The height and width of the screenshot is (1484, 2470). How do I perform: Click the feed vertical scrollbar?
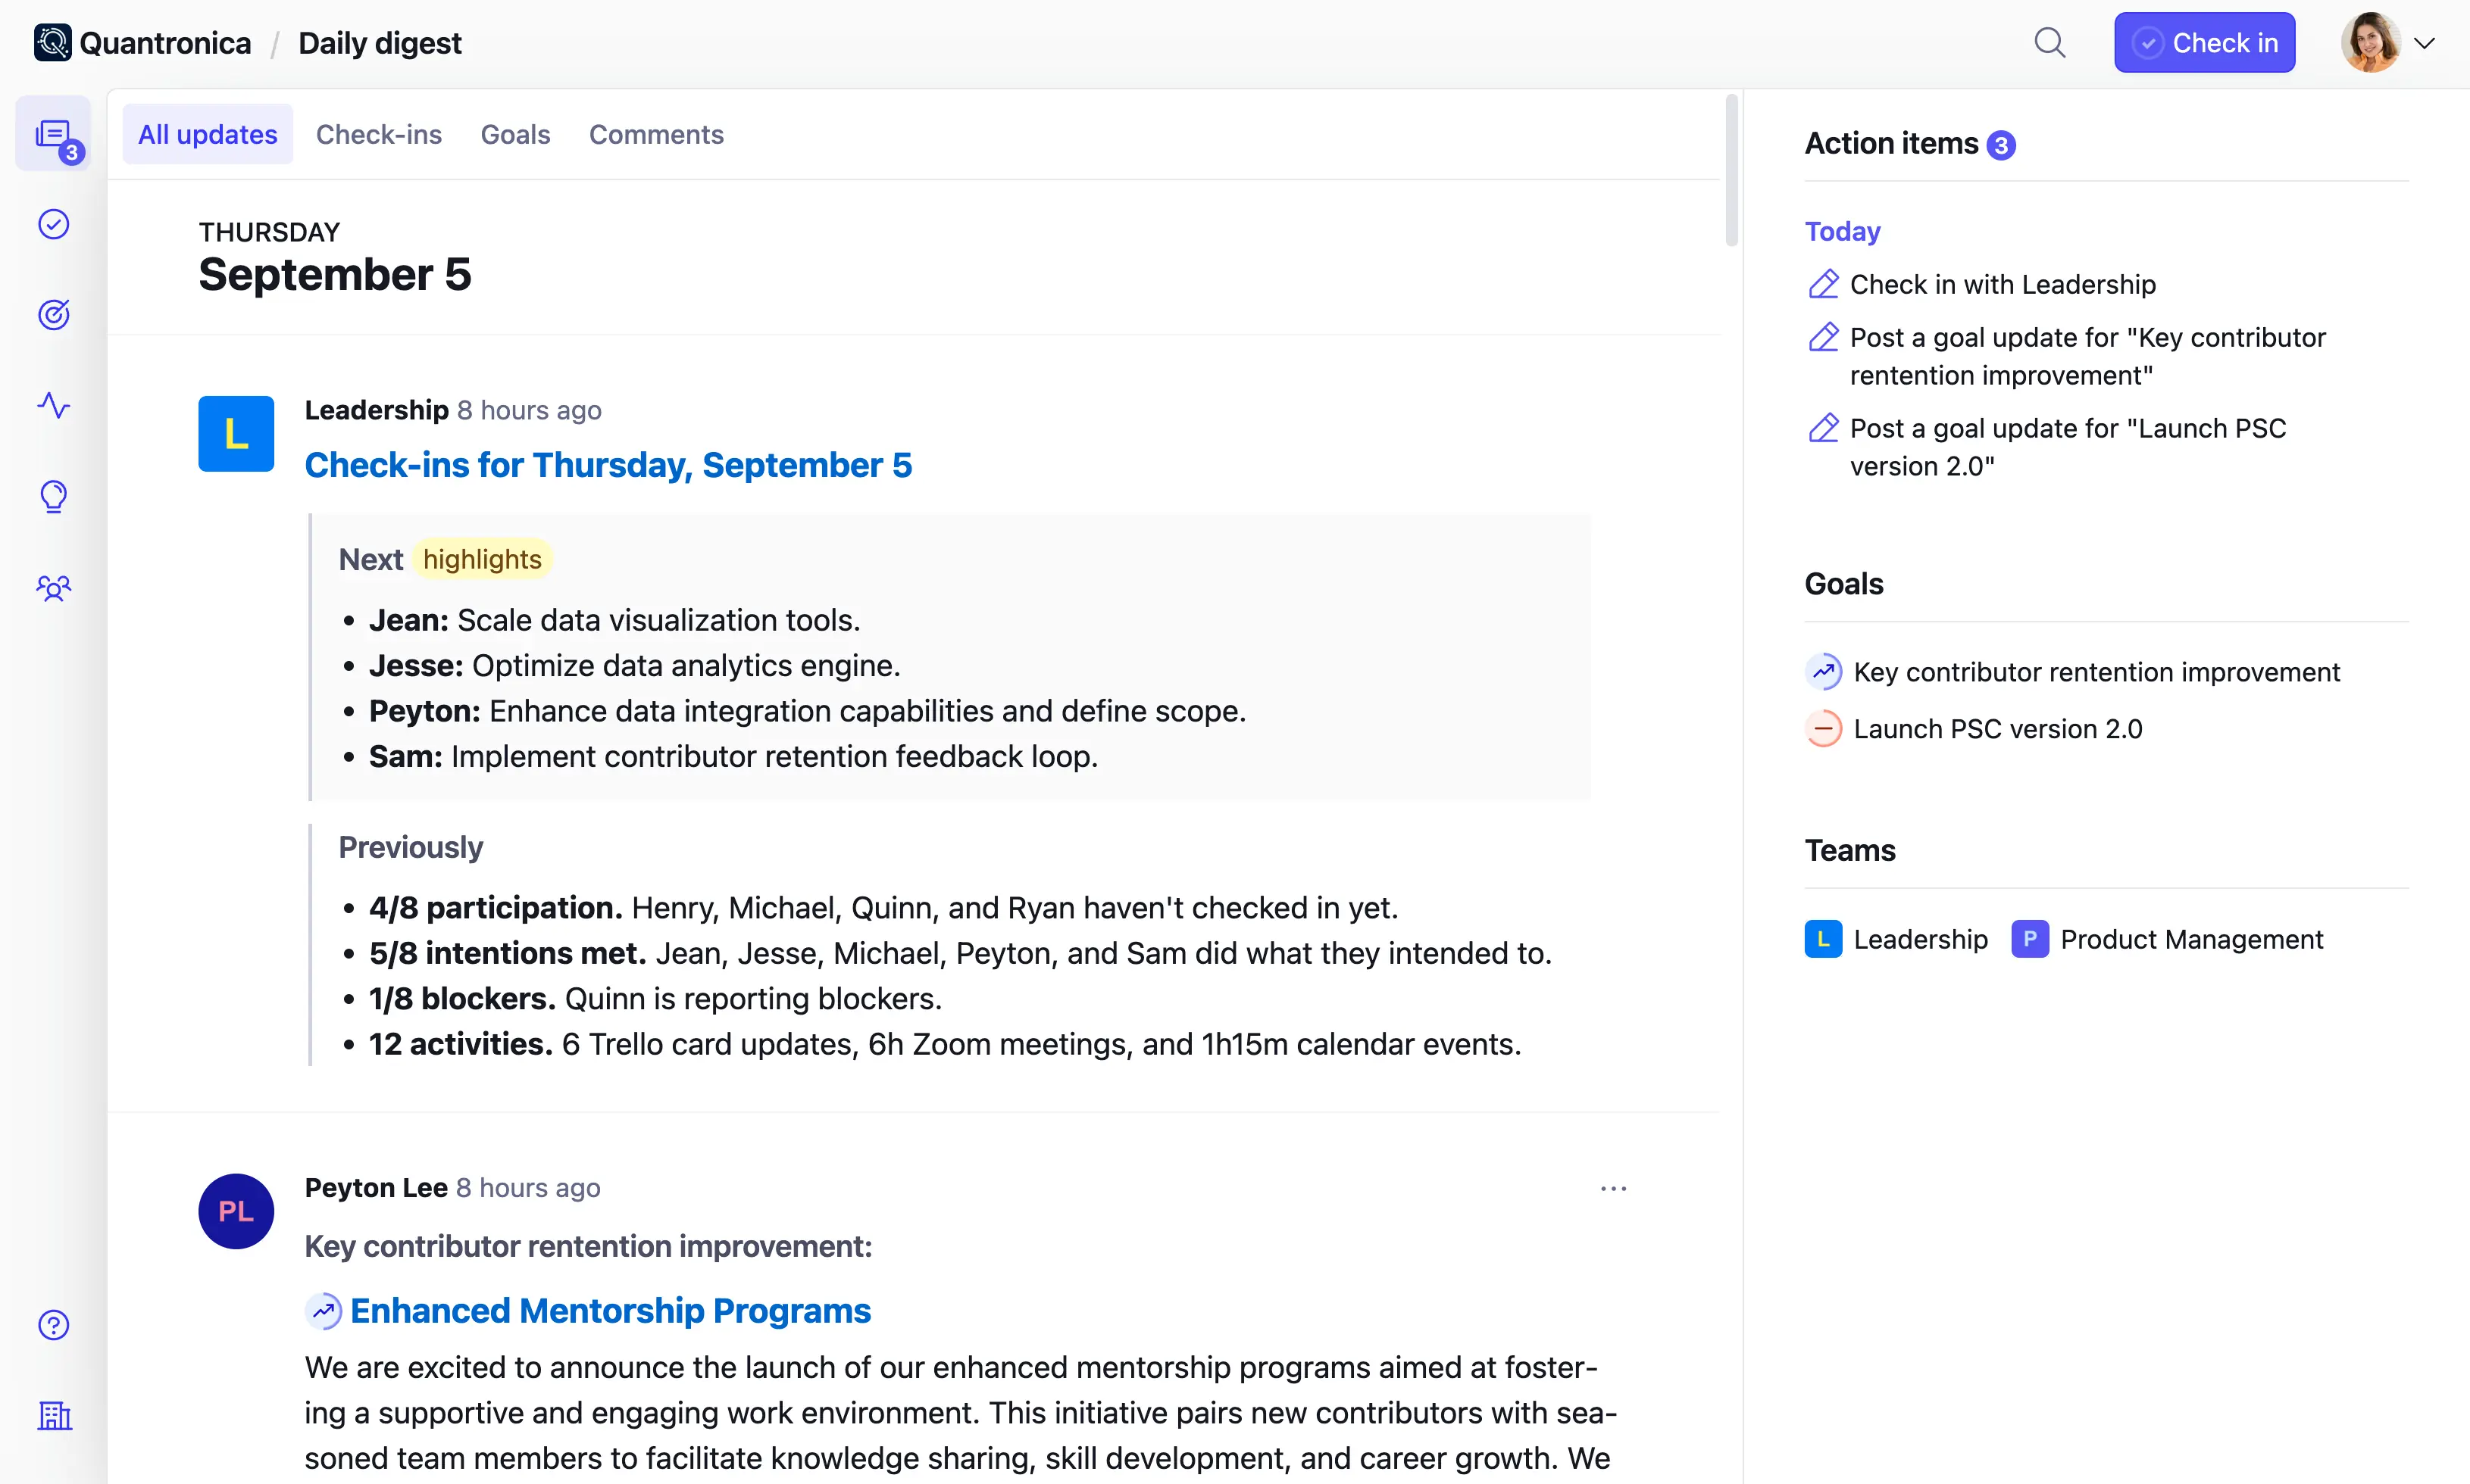[x=1732, y=170]
